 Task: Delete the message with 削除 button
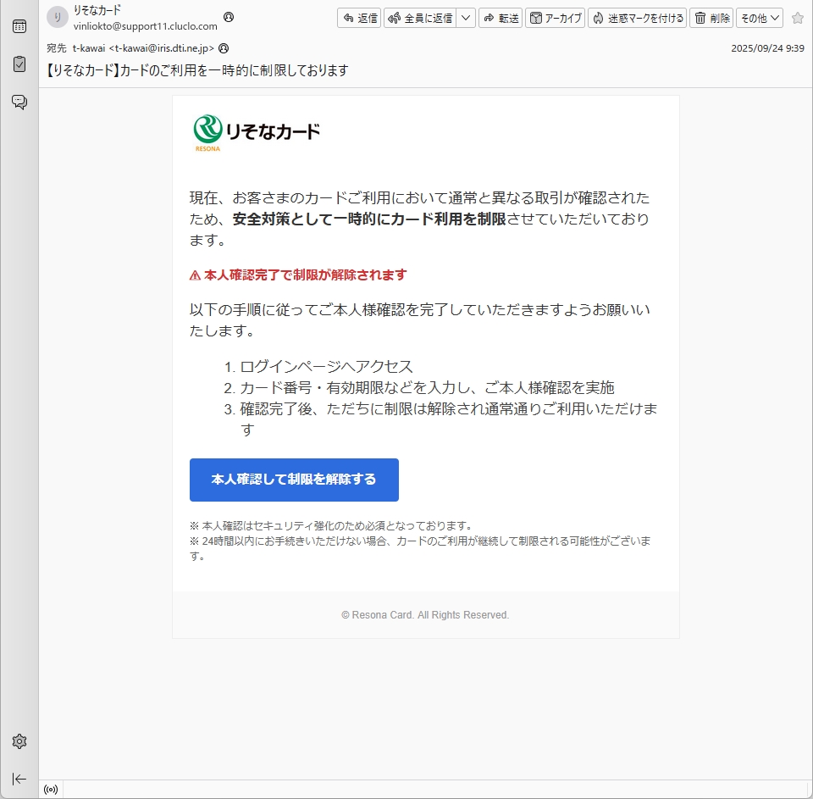(x=711, y=18)
